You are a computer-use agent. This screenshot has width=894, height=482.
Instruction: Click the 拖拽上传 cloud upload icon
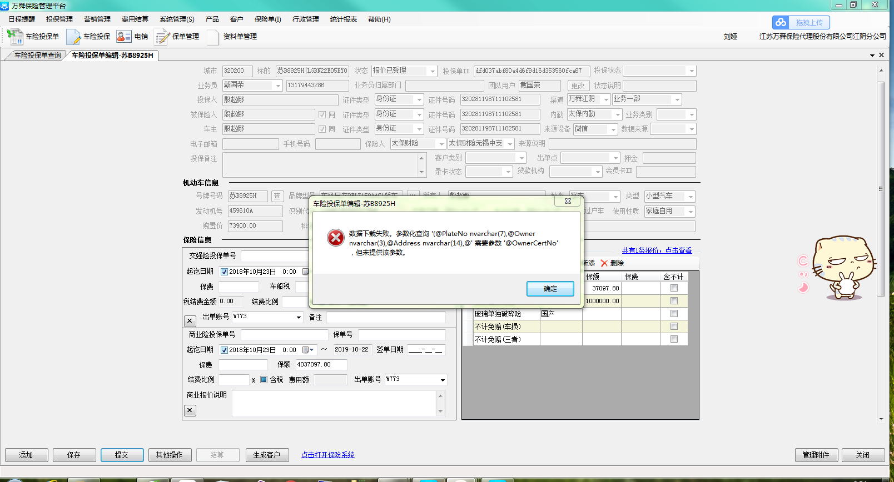click(x=781, y=22)
